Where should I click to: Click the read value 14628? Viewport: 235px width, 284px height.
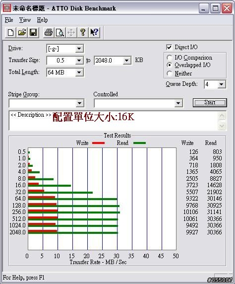214,185
